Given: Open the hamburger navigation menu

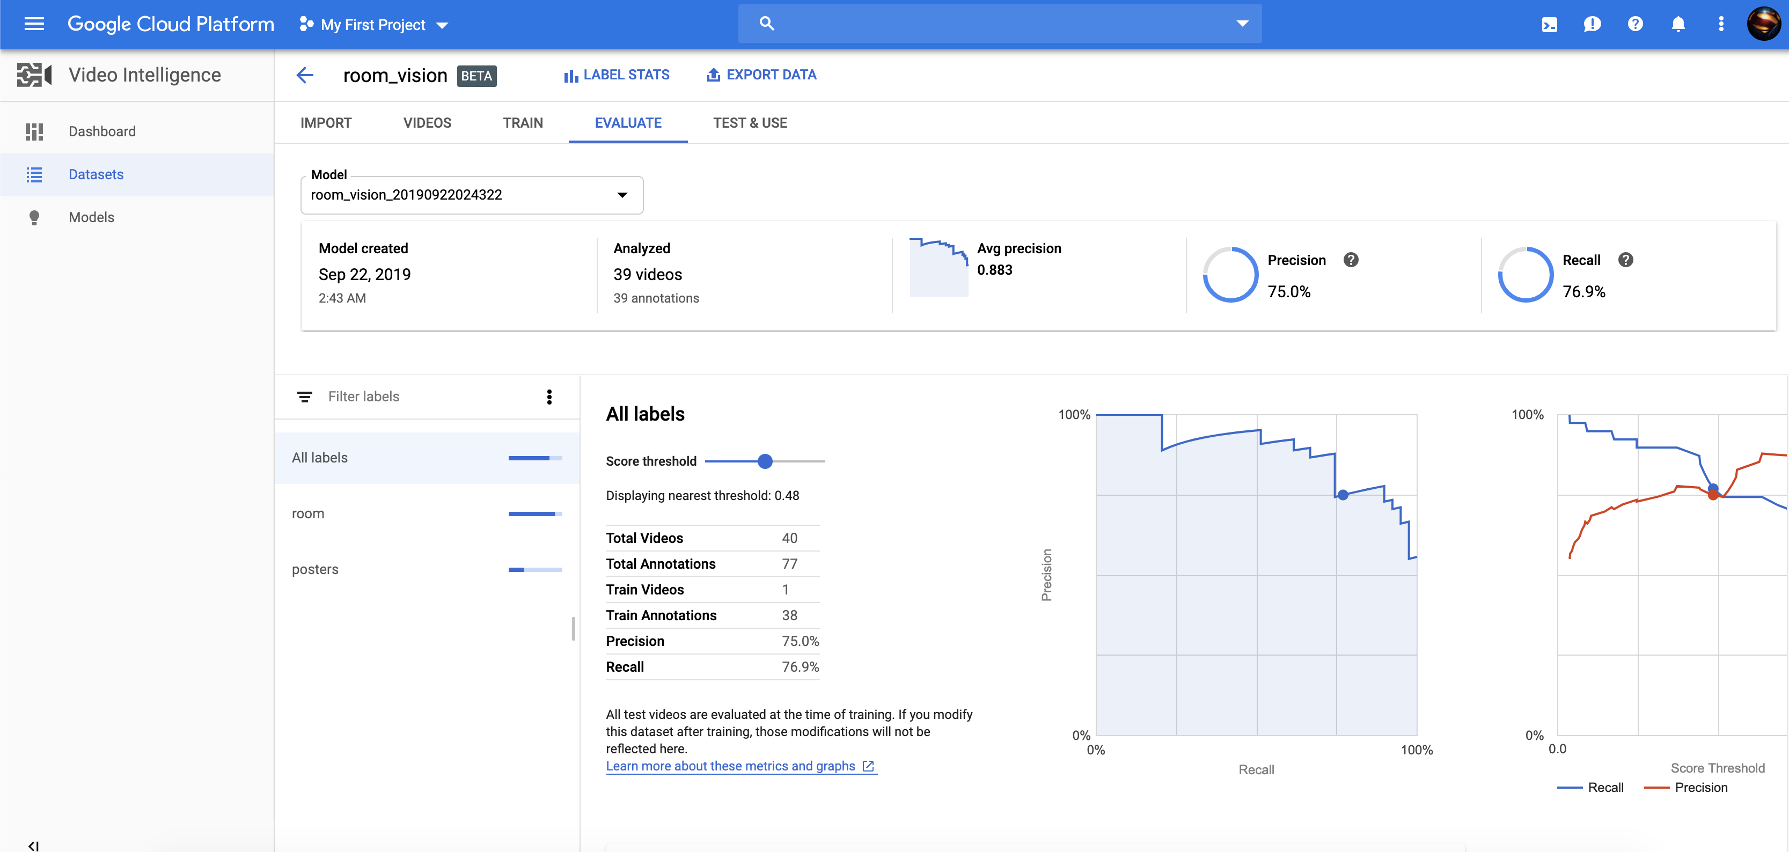Looking at the screenshot, I should [34, 24].
